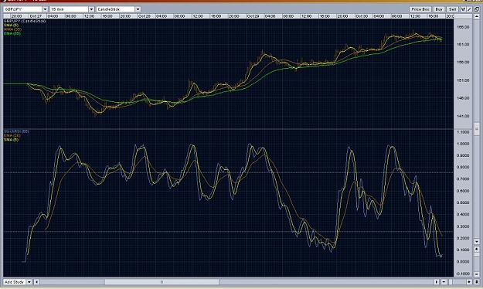The width and height of the screenshot is (483, 289).
Task: Click the 151.00 price axis label
Action: pyautogui.click(x=463, y=80)
